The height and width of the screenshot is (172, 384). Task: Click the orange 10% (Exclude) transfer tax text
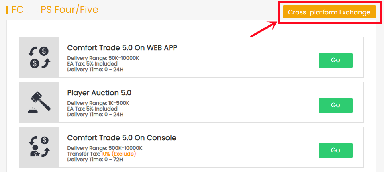[x=118, y=154]
